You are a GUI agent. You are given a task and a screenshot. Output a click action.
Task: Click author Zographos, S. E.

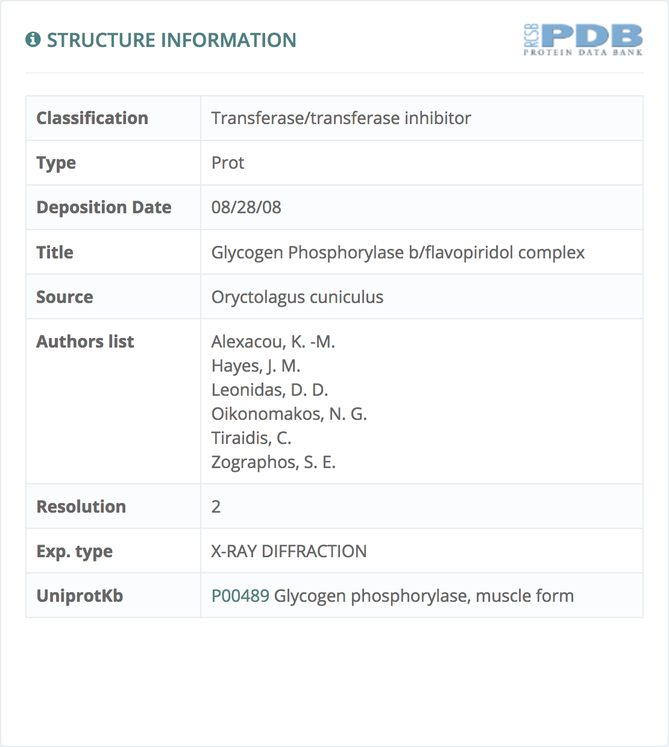tap(274, 462)
